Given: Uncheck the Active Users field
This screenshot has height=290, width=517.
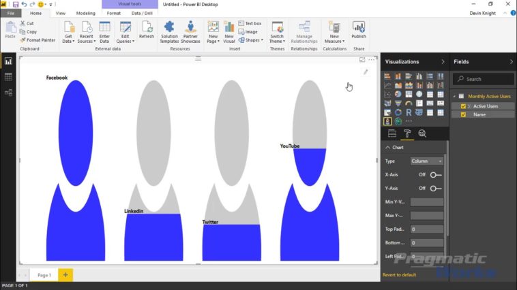Looking at the screenshot, I should [463, 106].
